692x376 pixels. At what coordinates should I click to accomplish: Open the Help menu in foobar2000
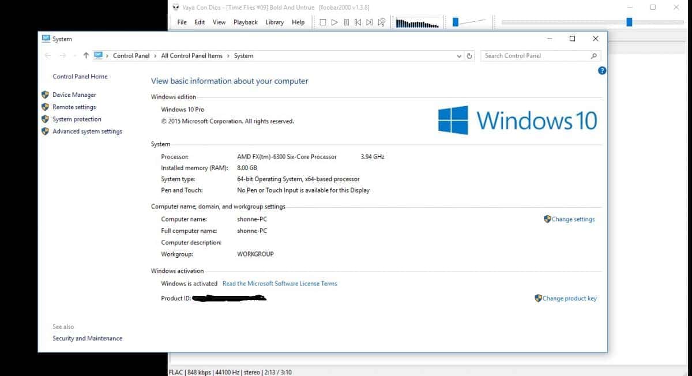(298, 22)
